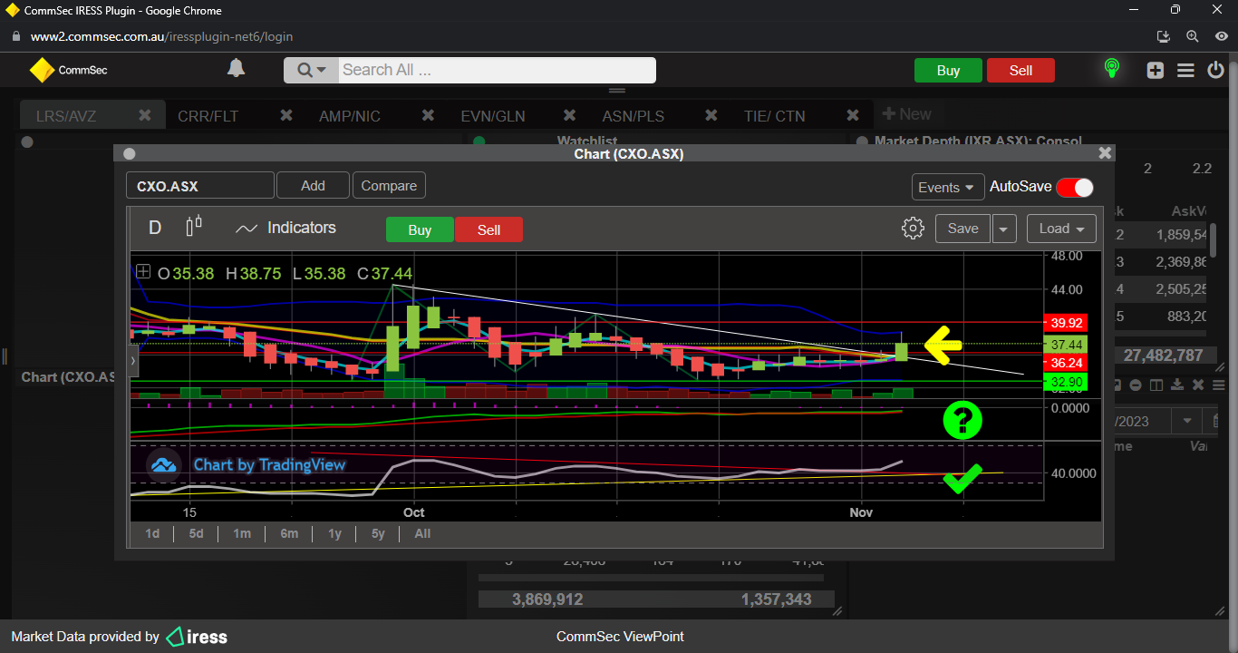
Task: Click the chart toolbar Sell button
Action: click(x=489, y=229)
